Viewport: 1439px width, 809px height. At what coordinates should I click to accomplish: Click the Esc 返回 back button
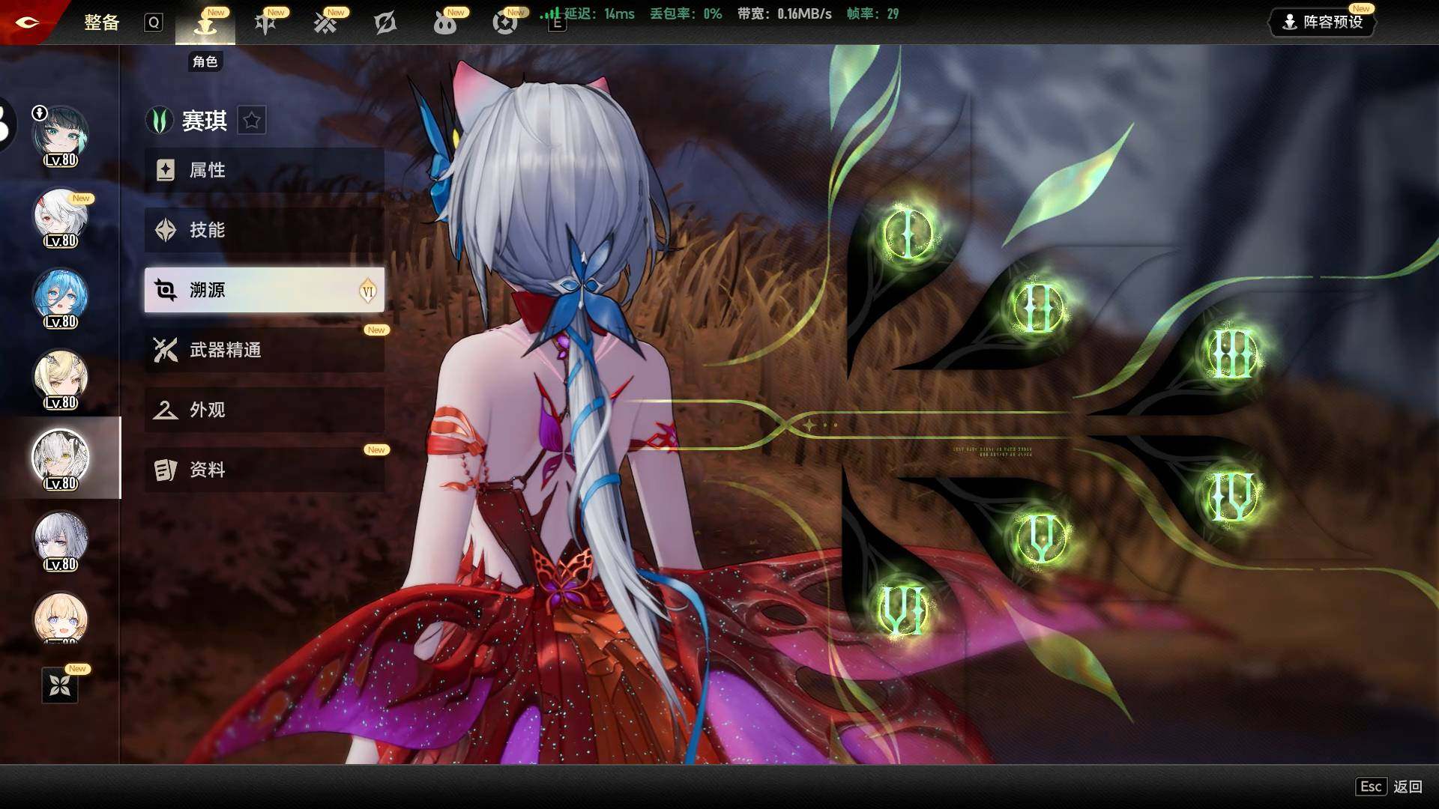(x=1389, y=787)
